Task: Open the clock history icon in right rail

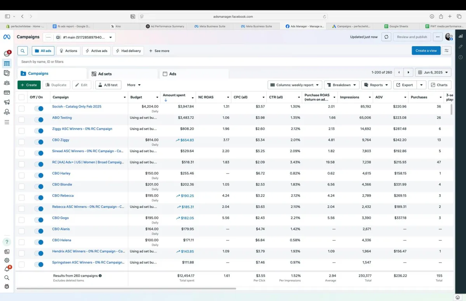Action: click(x=461, y=57)
